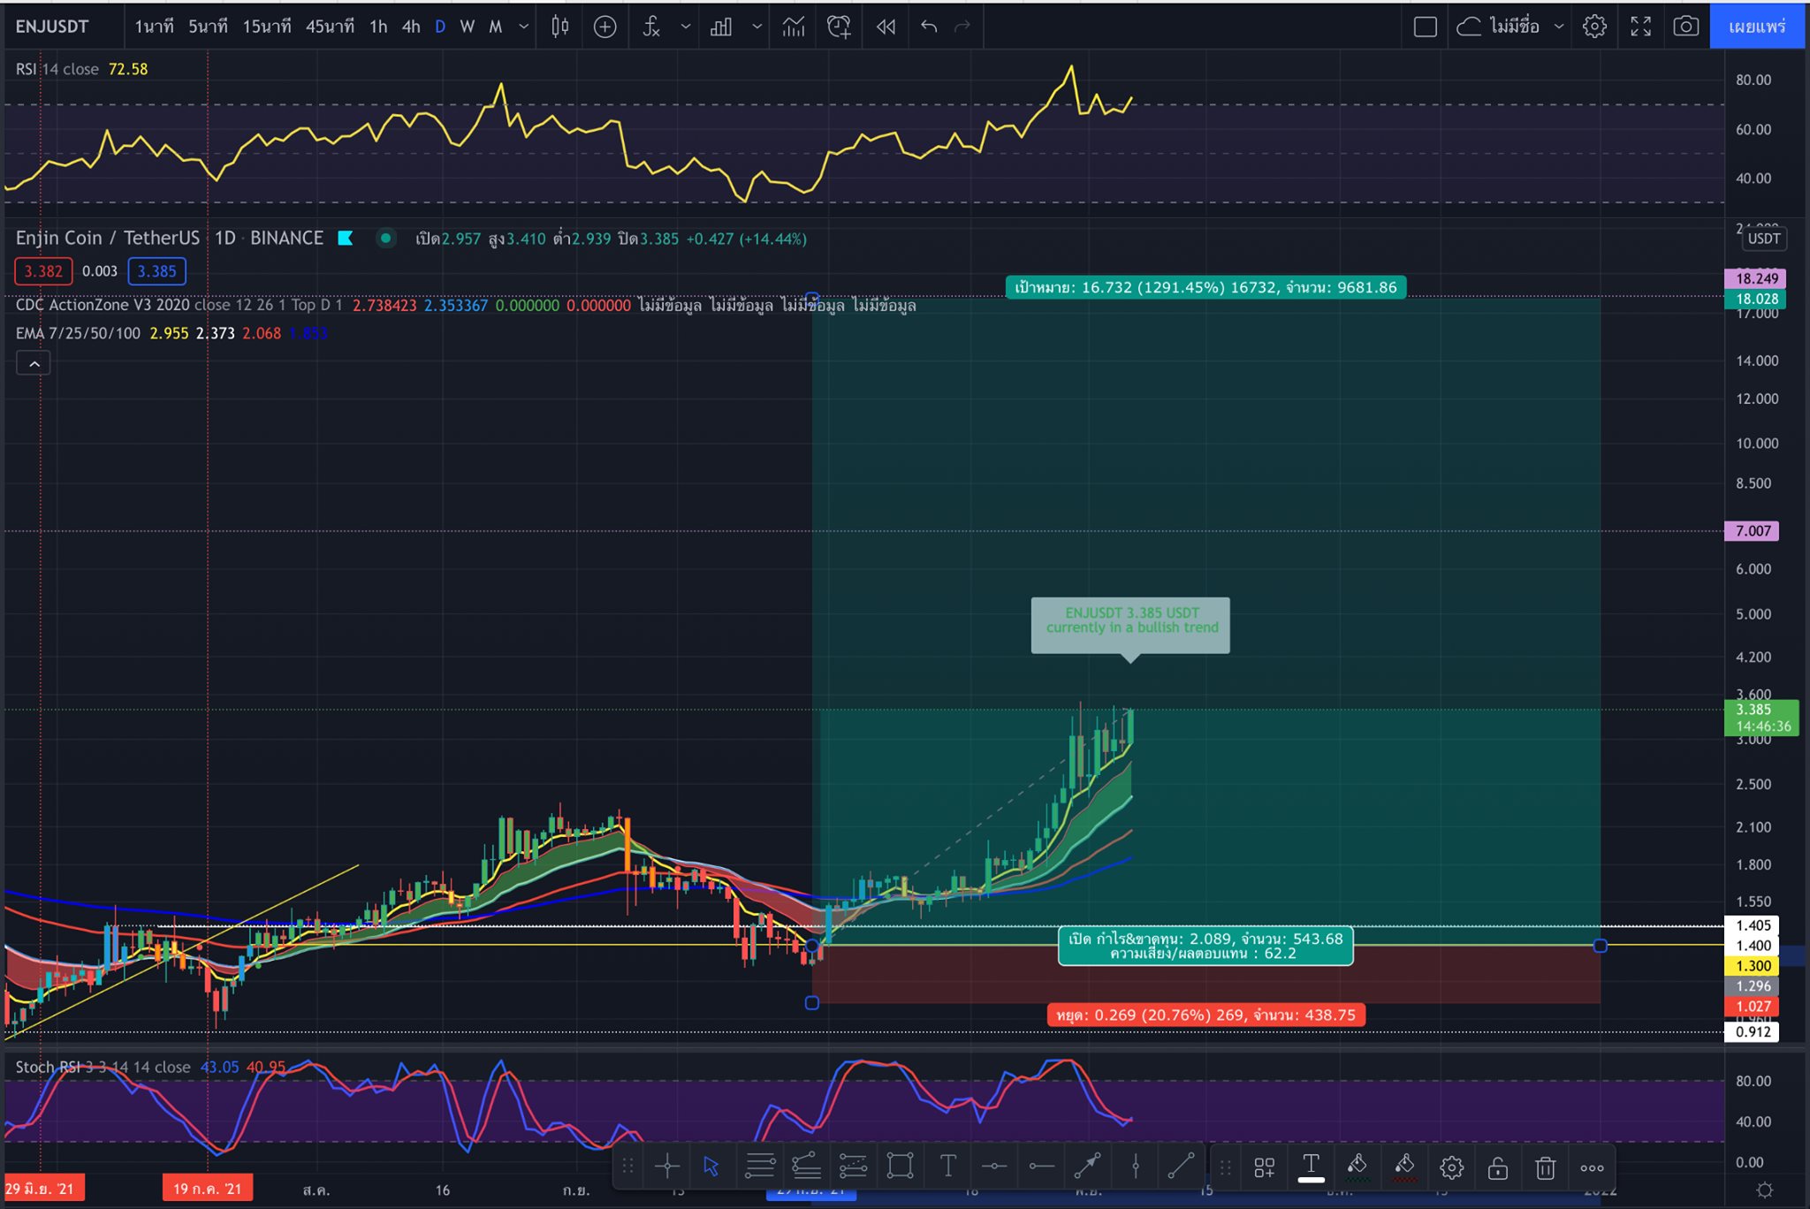
Task: Open the indicators fx menu
Action: pos(651,27)
